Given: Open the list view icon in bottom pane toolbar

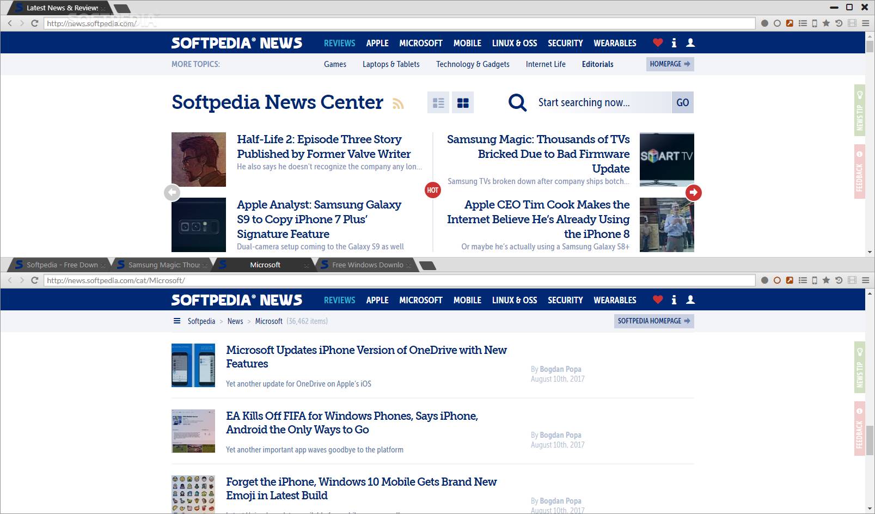Looking at the screenshot, I should click(803, 280).
